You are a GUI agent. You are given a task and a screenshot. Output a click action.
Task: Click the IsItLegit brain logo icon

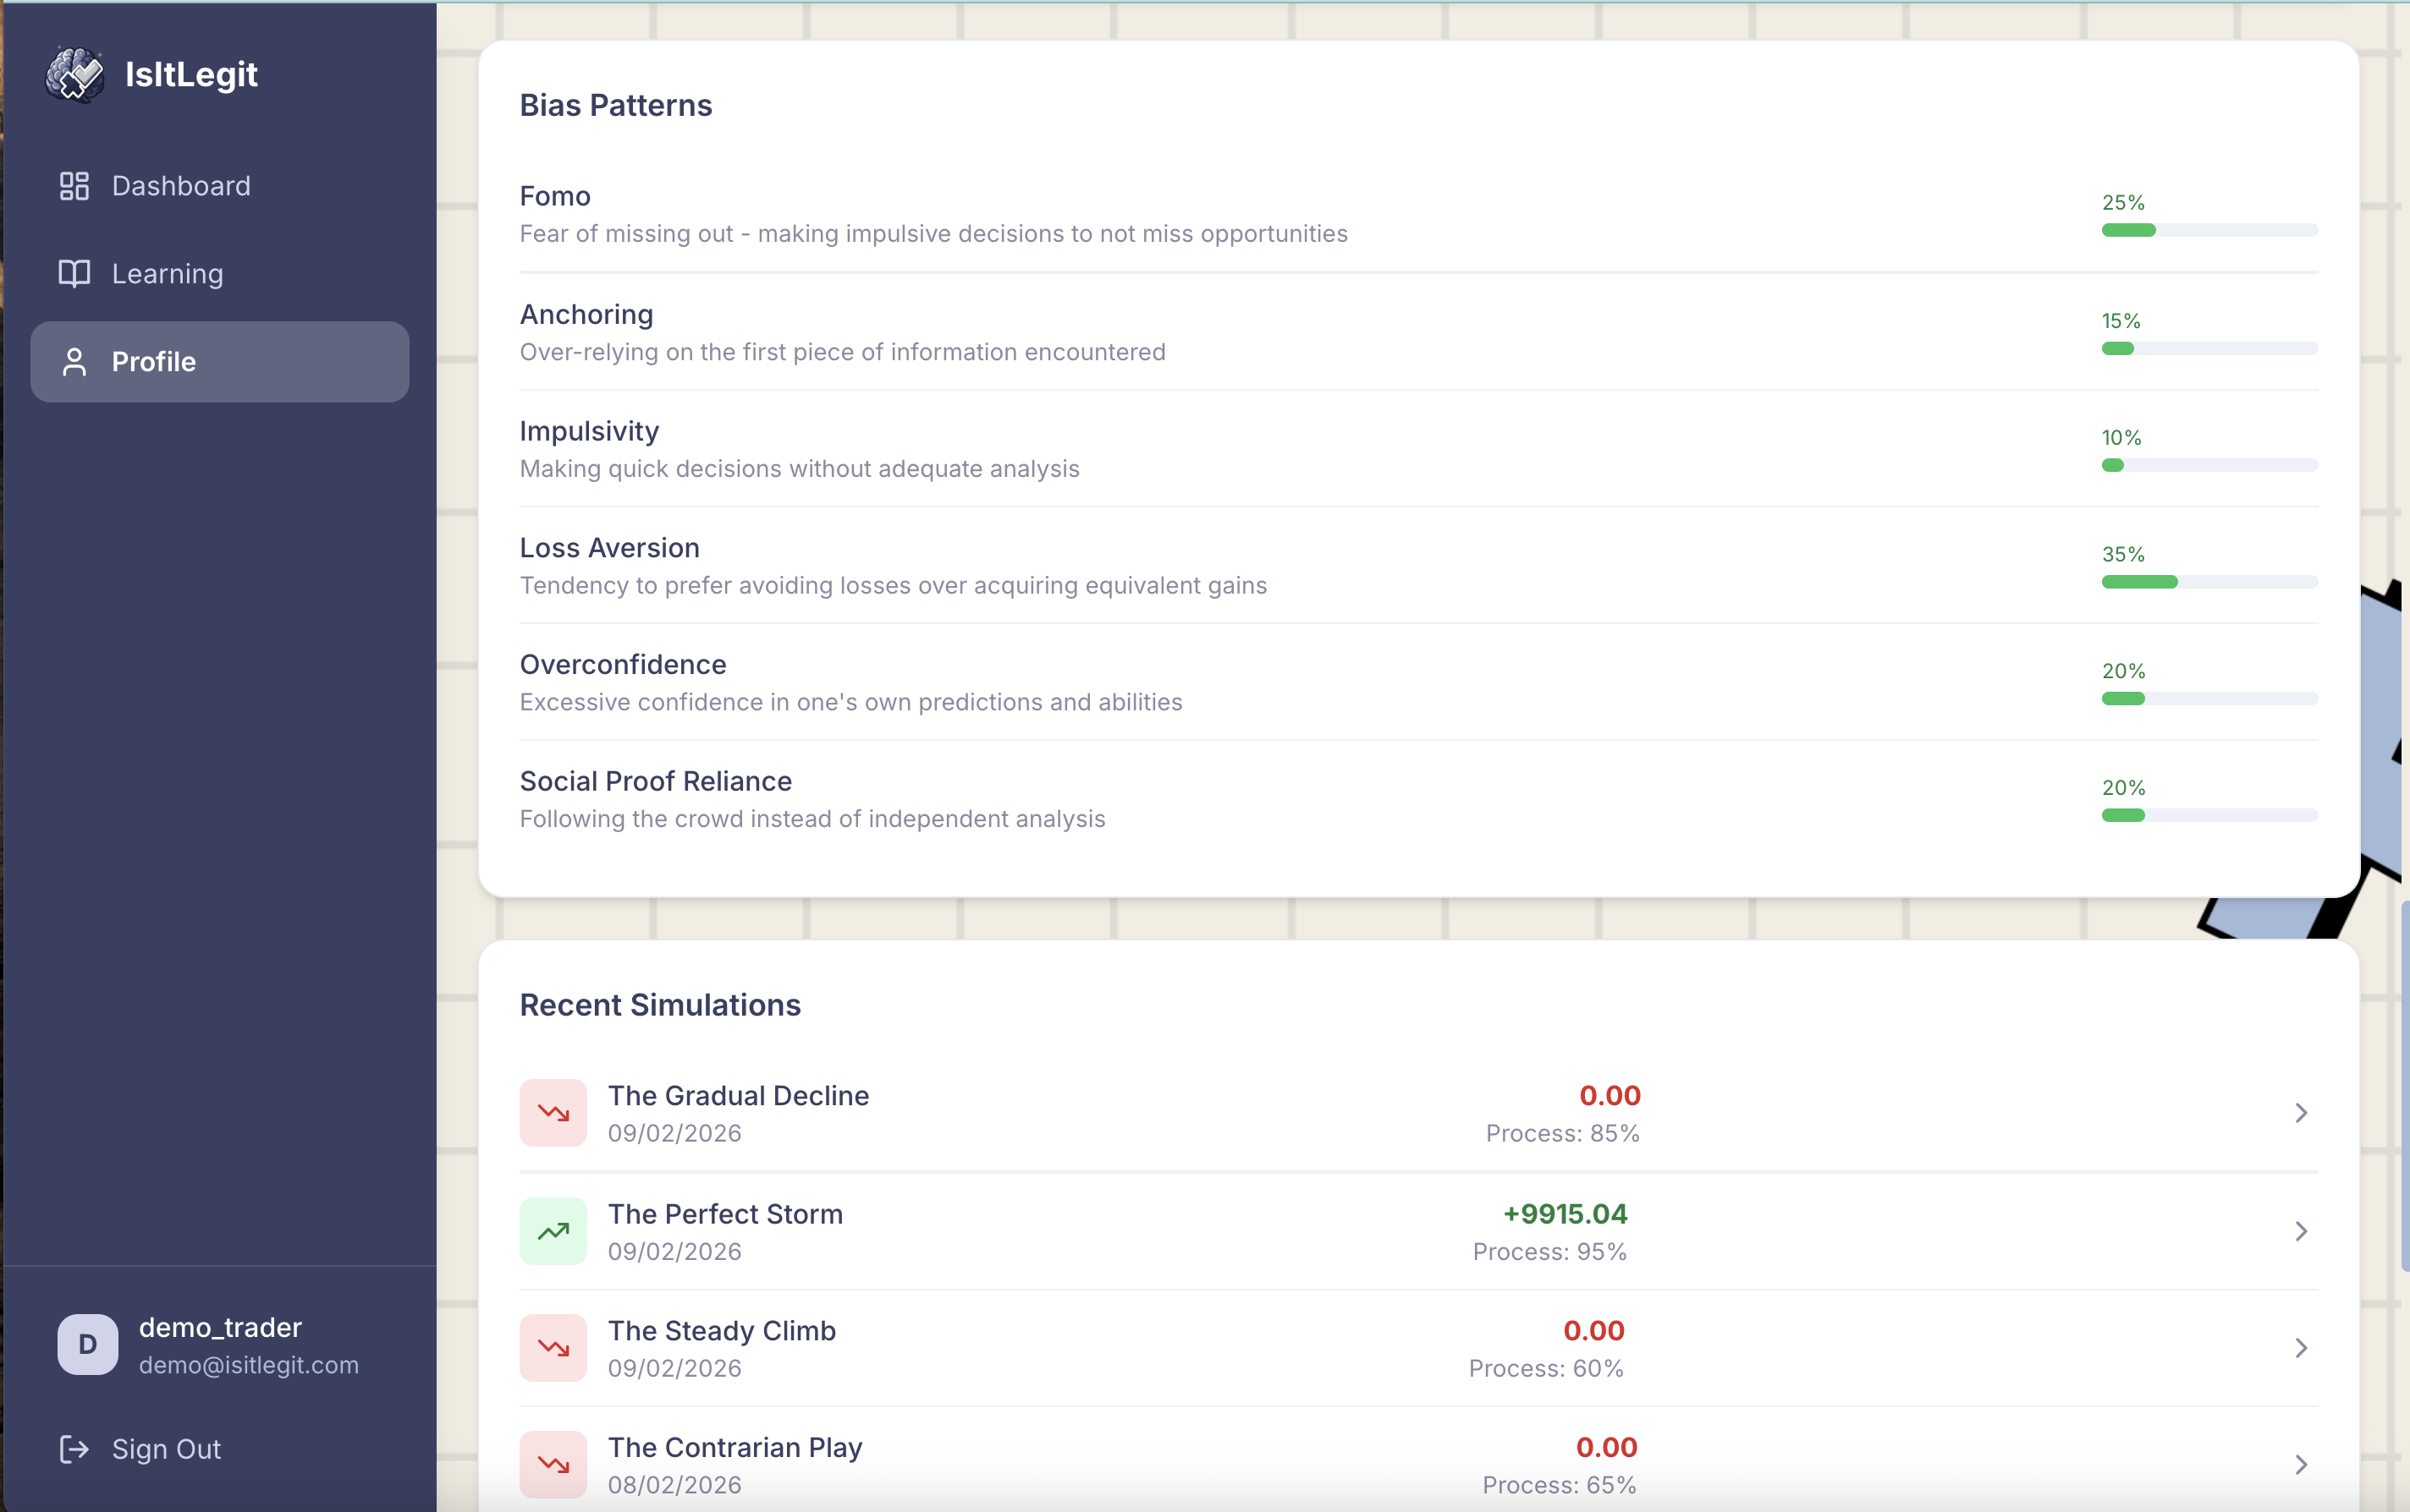coord(75,74)
